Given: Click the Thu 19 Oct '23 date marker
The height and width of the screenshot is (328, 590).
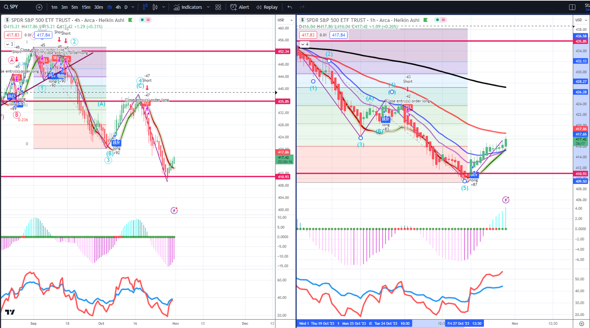Looking at the screenshot, I should coord(322,324).
